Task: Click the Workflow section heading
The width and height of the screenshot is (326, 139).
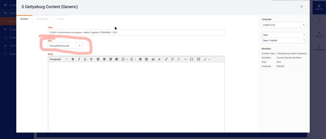Action: 266,49
